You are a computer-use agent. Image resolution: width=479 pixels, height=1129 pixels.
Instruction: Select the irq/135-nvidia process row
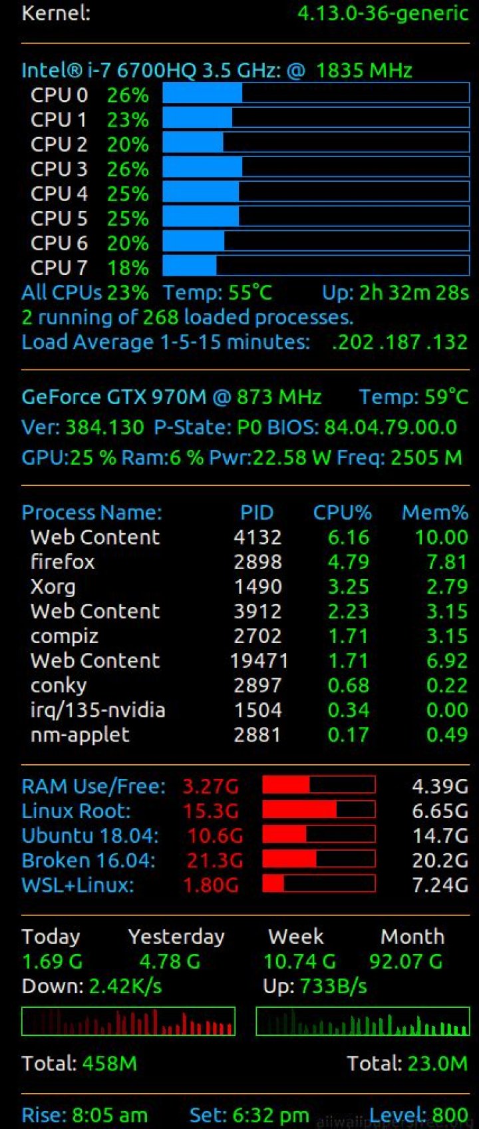coord(249,710)
